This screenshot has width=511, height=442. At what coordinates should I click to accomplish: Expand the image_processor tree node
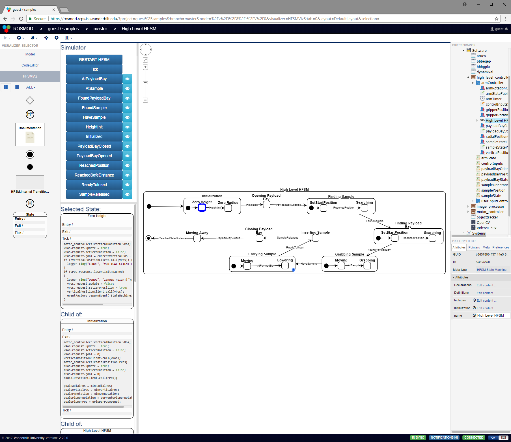point(468,207)
